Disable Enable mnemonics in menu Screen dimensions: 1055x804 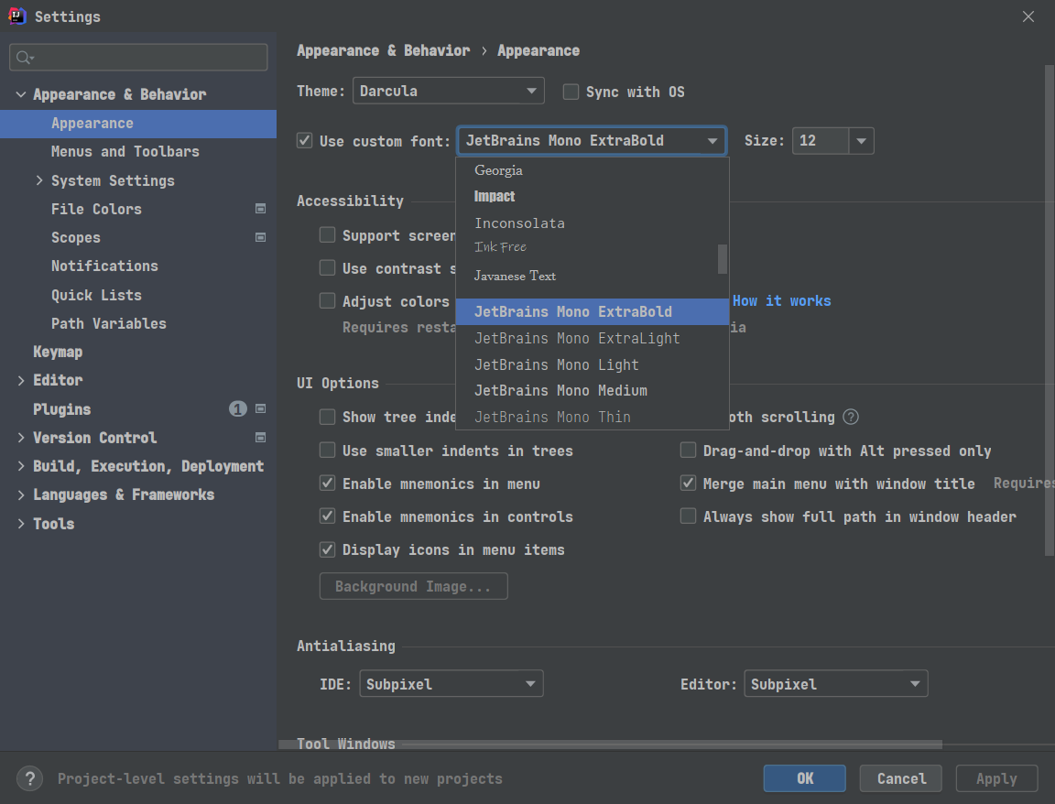click(327, 483)
